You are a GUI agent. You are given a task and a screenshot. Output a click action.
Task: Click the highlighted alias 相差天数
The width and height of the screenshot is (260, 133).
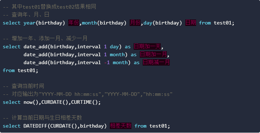click(121, 126)
